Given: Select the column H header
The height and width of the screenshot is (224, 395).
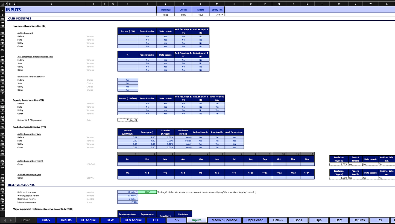Looking at the screenshot, I should [x=128, y=4].
